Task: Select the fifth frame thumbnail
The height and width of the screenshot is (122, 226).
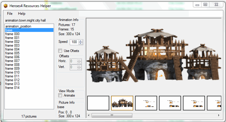Action: [194, 103]
